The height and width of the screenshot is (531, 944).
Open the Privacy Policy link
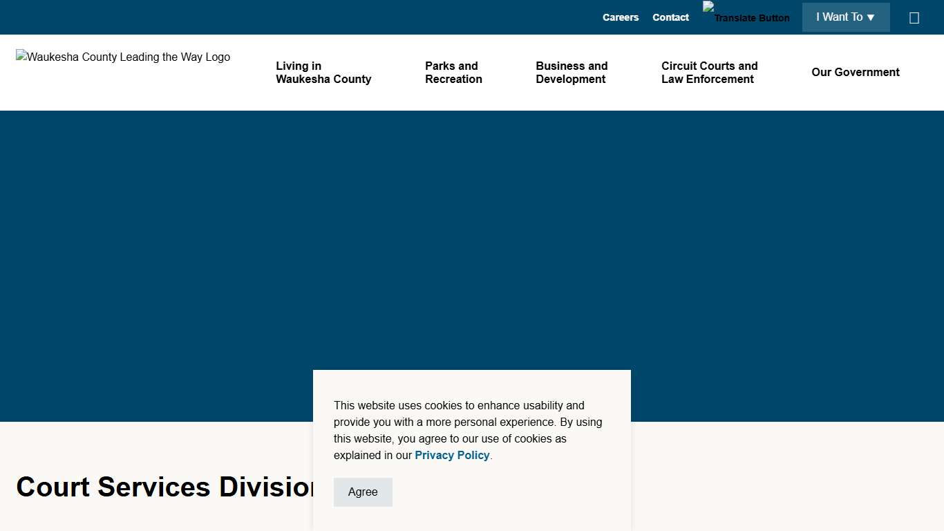(452, 455)
